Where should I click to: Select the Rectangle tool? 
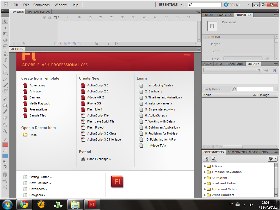click(5, 72)
